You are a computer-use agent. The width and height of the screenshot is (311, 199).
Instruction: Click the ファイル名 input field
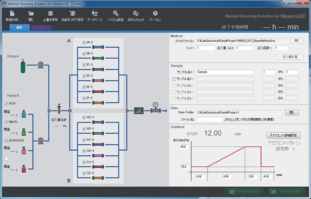coord(210,119)
